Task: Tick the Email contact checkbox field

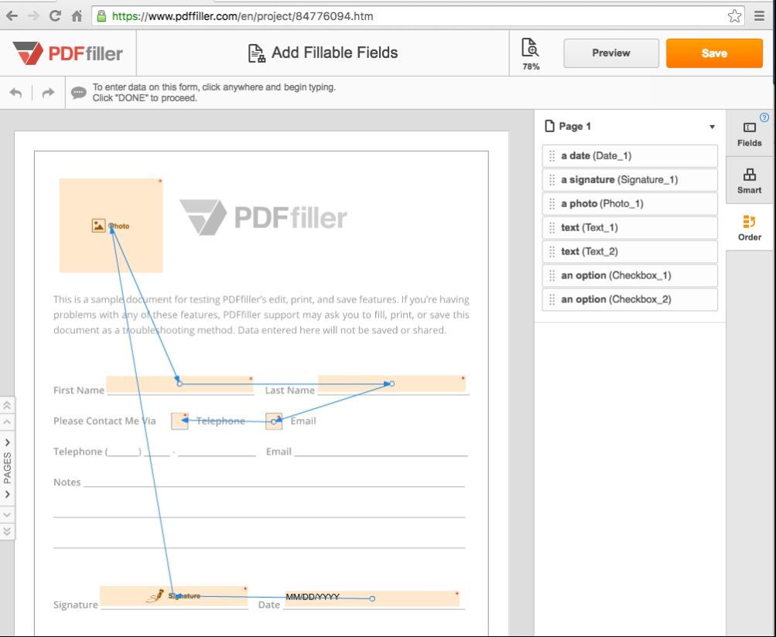Action: pos(274,421)
